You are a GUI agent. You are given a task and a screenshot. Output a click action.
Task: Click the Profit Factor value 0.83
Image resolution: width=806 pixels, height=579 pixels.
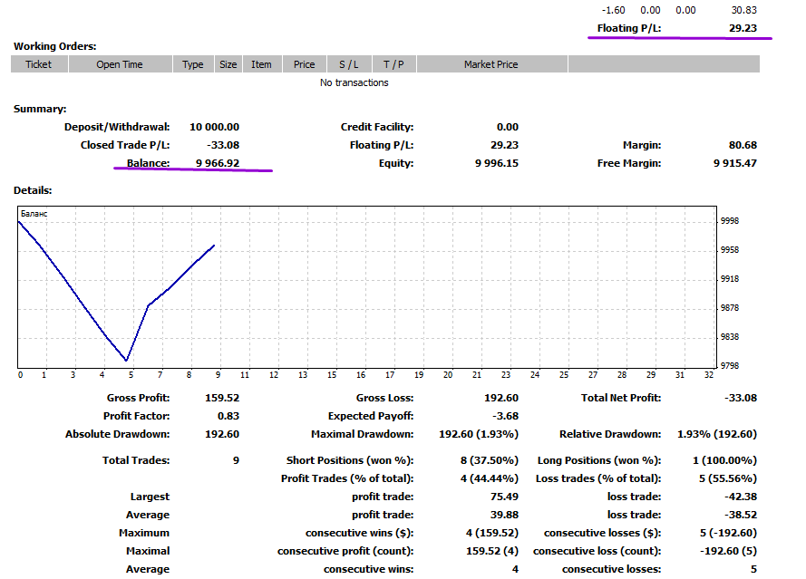click(228, 416)
